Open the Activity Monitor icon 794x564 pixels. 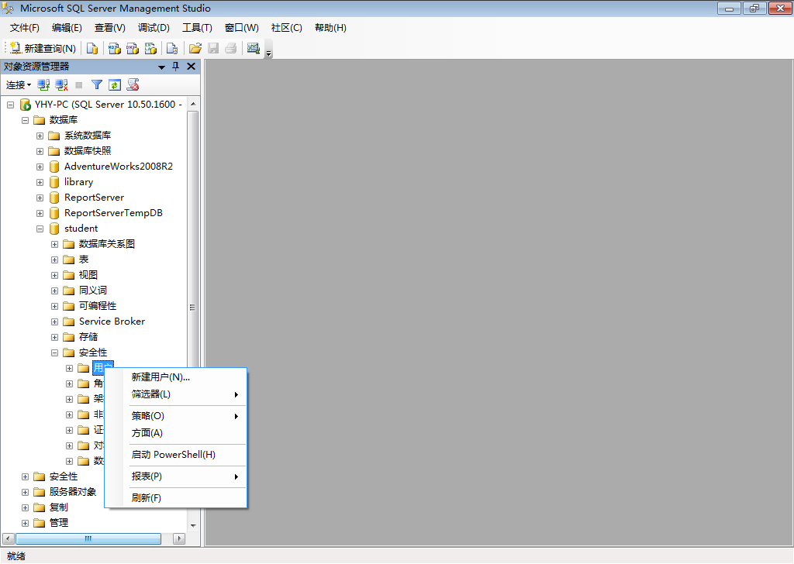(254, 48)
